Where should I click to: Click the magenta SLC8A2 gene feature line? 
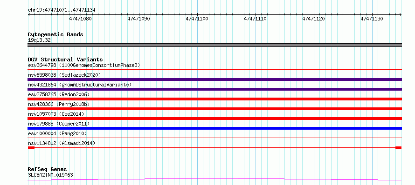point(214,179)
